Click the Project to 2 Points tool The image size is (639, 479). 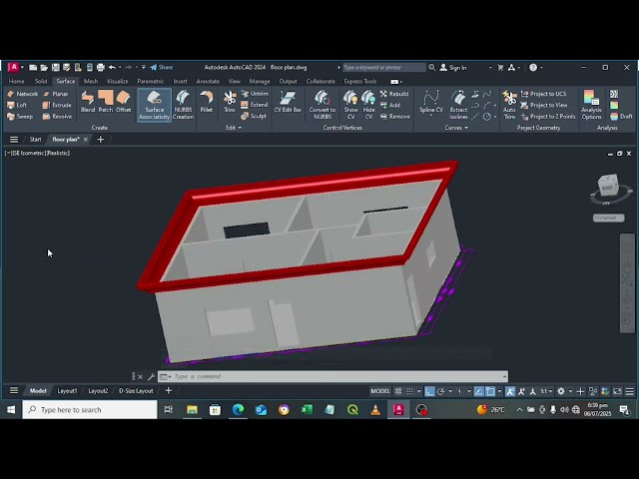(548, 117)
